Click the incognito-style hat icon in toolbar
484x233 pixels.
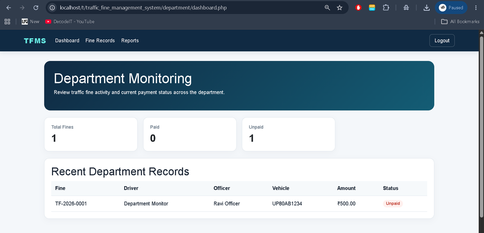(x=406, y=8)
